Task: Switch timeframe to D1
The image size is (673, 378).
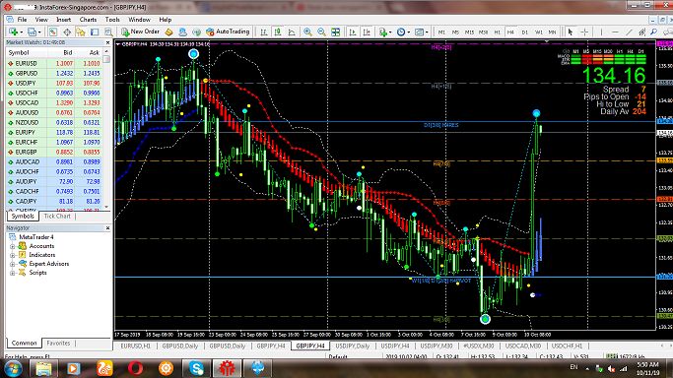Action: [x=524, y=32]
